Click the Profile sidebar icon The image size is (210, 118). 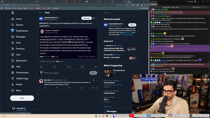pyautogui.click(x=12, y=85)
